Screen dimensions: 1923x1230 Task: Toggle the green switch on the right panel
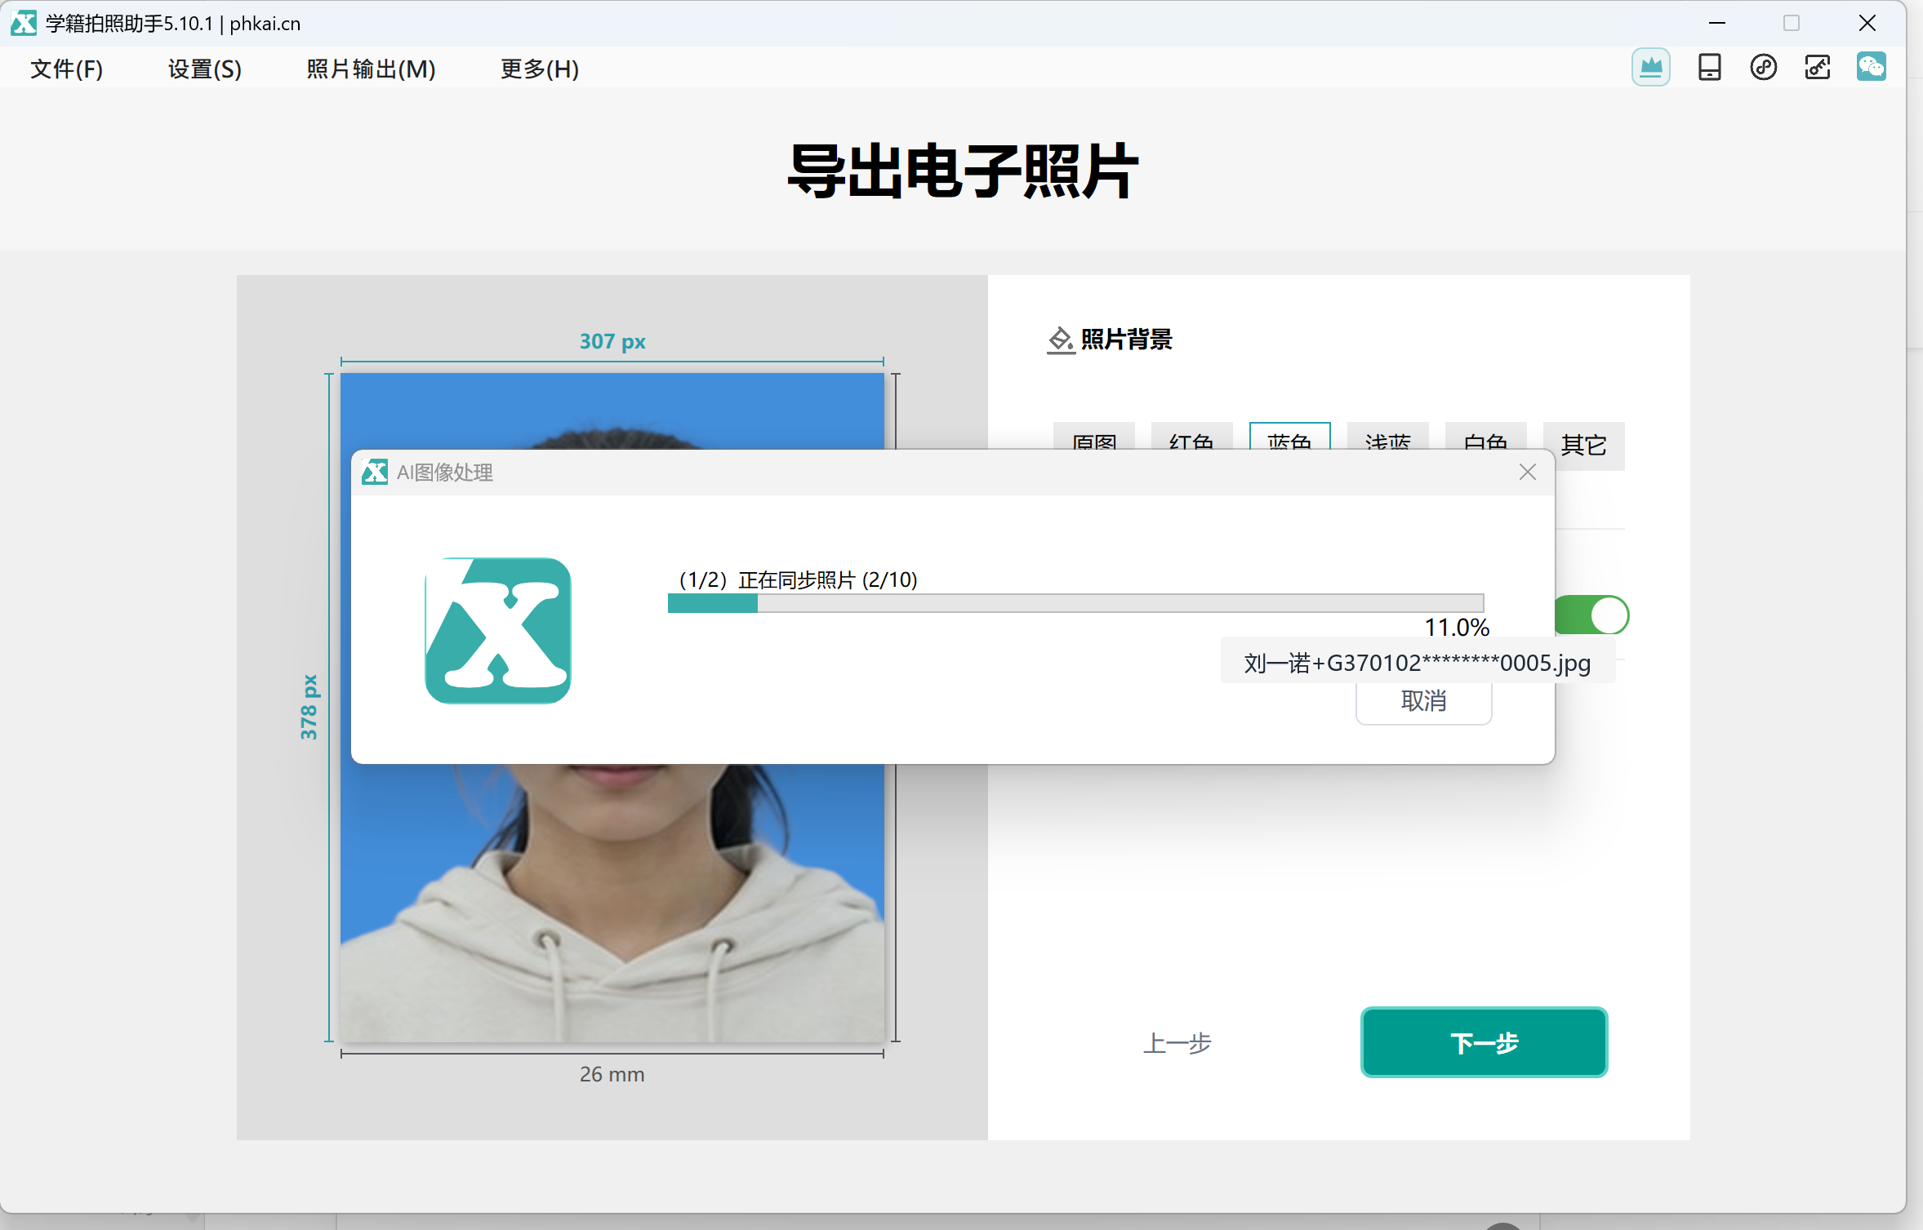click(x=1591, y=615)
